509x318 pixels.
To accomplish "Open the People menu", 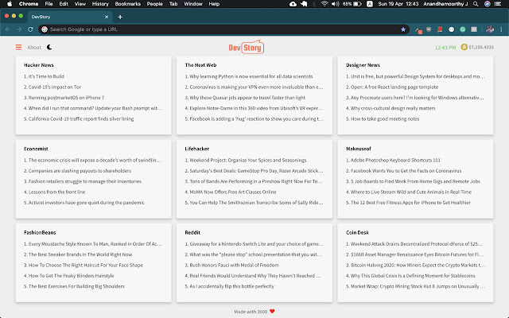I will coord(154,4).
